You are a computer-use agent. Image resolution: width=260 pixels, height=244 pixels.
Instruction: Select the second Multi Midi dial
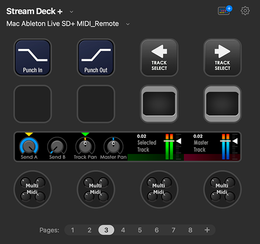[x=96, y=189]
